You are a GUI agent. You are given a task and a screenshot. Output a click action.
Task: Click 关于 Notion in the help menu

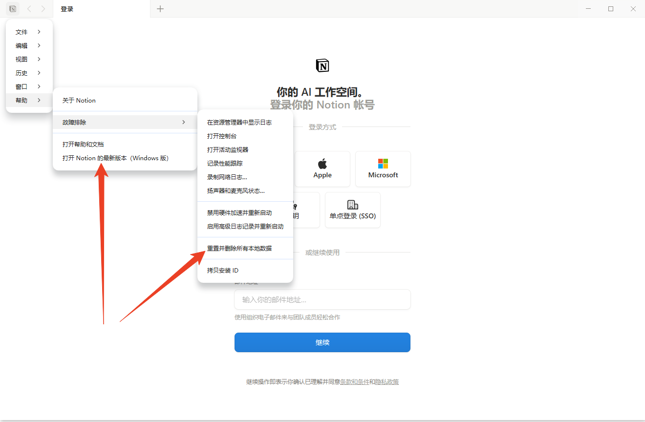click(x=78, y=100)
